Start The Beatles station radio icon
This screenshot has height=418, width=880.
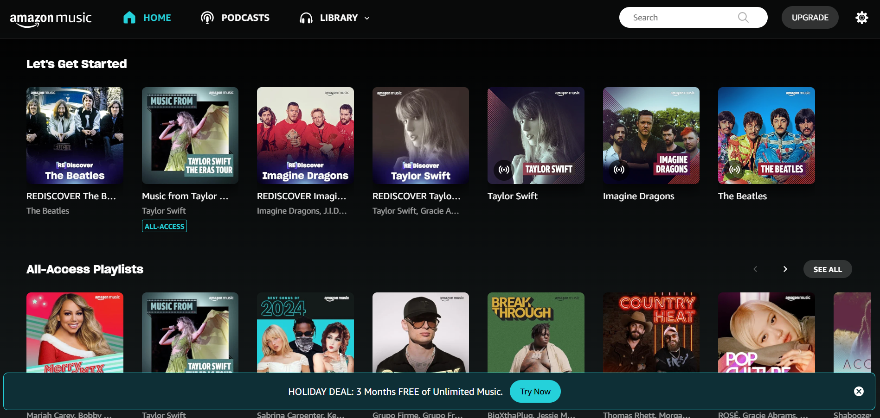[x=734, y=170]
